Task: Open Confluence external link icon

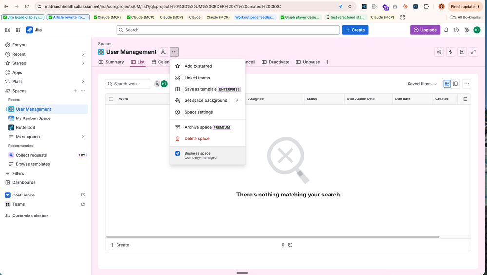Action: click(83, 195)
